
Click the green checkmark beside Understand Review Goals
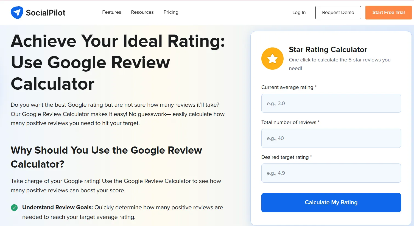pyautogui.click(x=14, y=208)
